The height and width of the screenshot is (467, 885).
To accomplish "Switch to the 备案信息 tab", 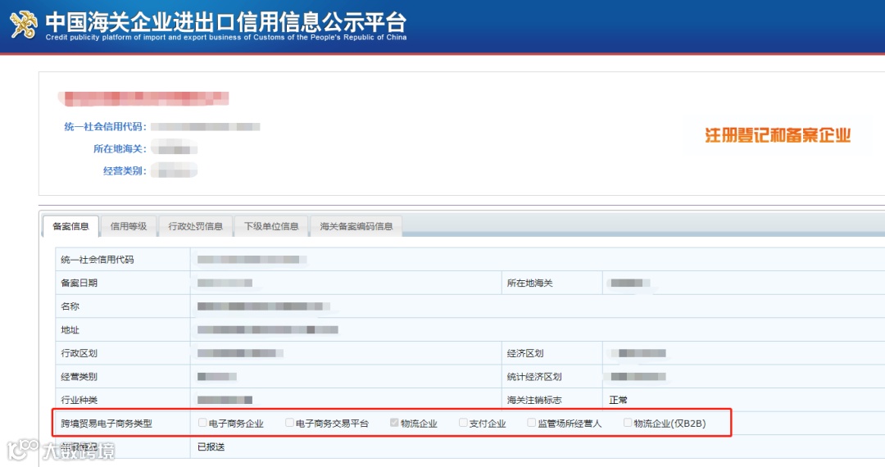I will pos(70,226).
